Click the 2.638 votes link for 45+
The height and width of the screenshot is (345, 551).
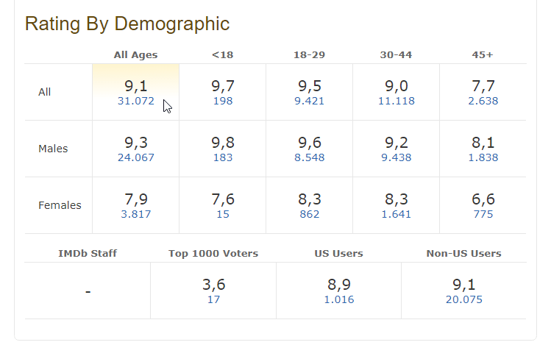[483, 102]
